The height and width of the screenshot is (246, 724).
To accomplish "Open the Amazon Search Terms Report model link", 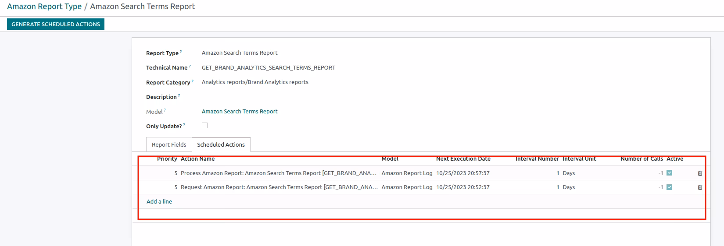I will [x=240, y=111].
